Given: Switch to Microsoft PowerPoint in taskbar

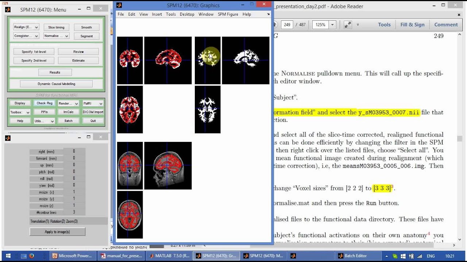Looking at the screenshot, I should 72,256.
